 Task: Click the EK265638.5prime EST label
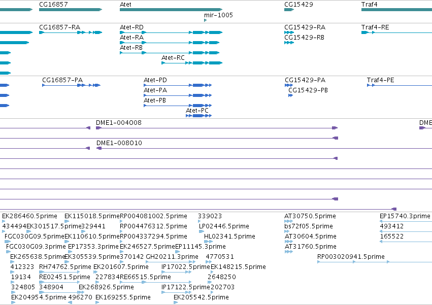point(38,257)
